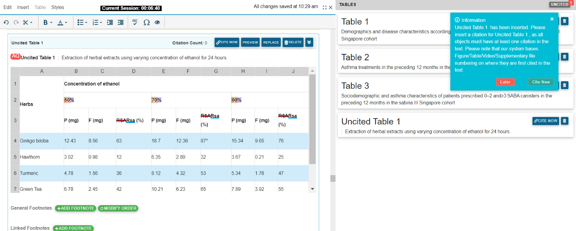Click the DELETE button with trash icon

coord(293,42)
